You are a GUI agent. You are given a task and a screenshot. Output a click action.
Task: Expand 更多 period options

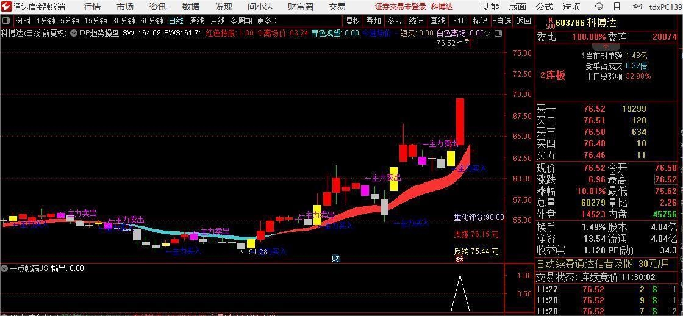pos(267,21)
